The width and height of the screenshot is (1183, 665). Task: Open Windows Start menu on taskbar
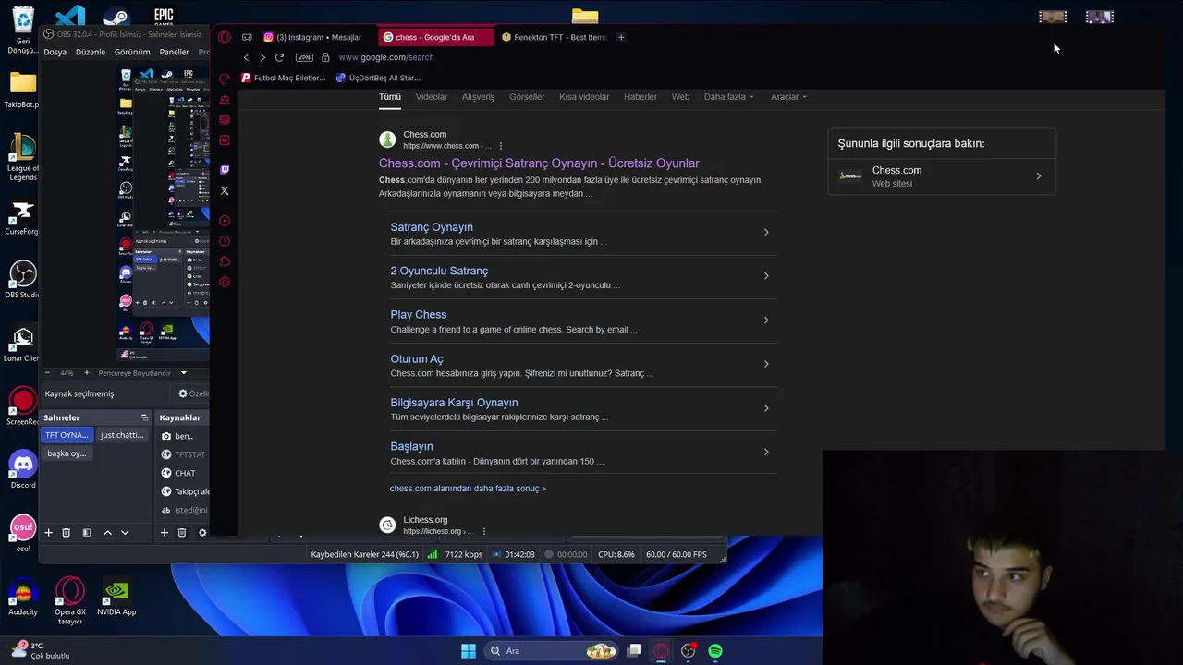point(469,651)
